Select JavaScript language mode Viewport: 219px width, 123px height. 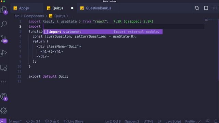coord(173,121)
